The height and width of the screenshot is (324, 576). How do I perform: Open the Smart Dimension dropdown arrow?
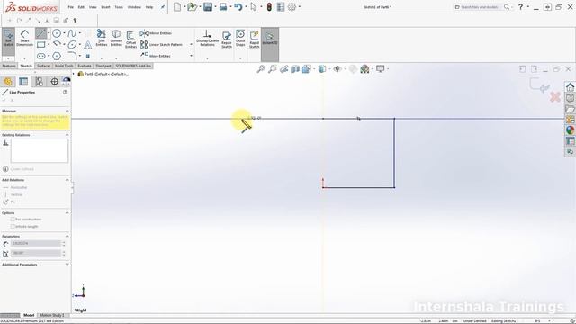[24, 58]
